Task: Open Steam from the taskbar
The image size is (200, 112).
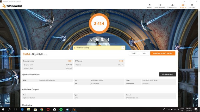Action: coord(67,109)
